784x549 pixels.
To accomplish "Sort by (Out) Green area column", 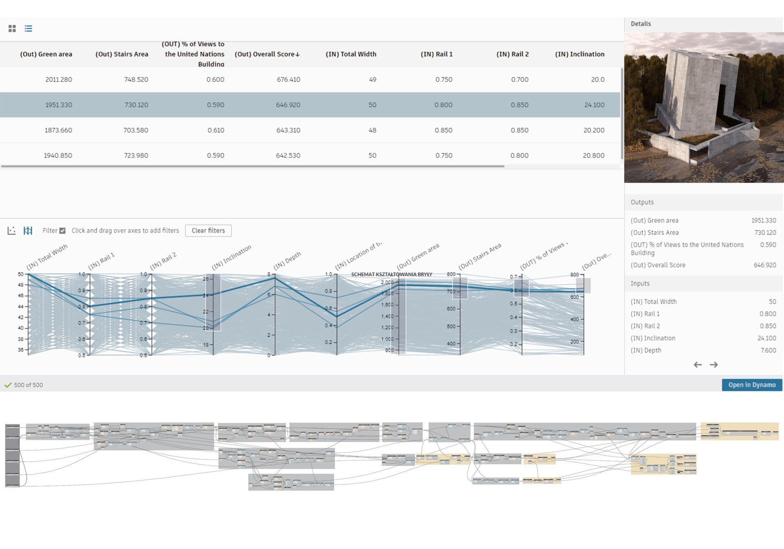I will click(46, 54).
